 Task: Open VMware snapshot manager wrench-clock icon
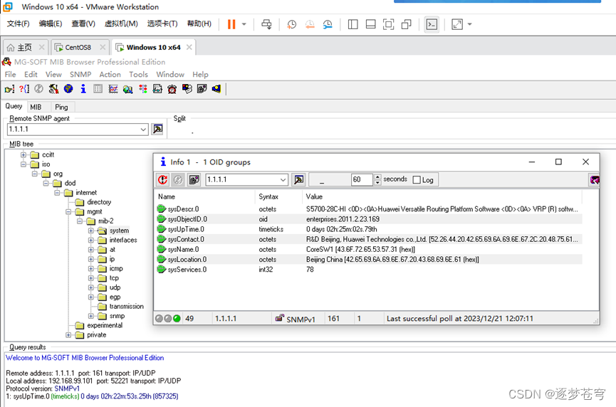[328, 24]
